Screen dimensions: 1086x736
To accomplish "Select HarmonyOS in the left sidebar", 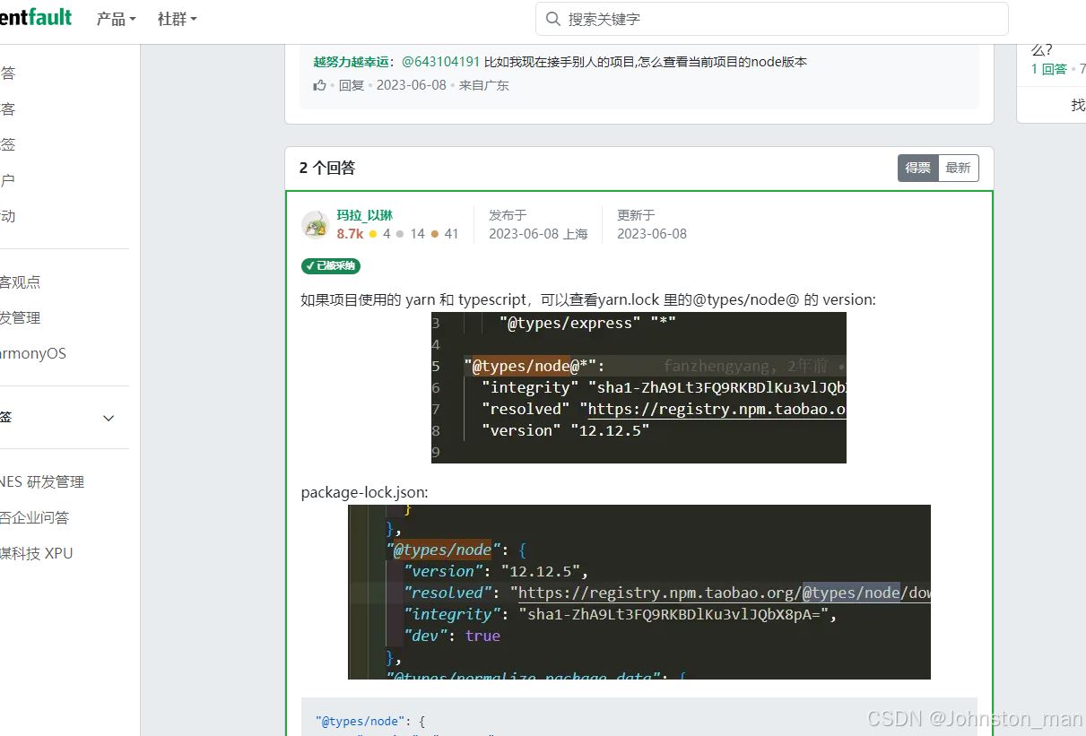I will coord(33,353).
